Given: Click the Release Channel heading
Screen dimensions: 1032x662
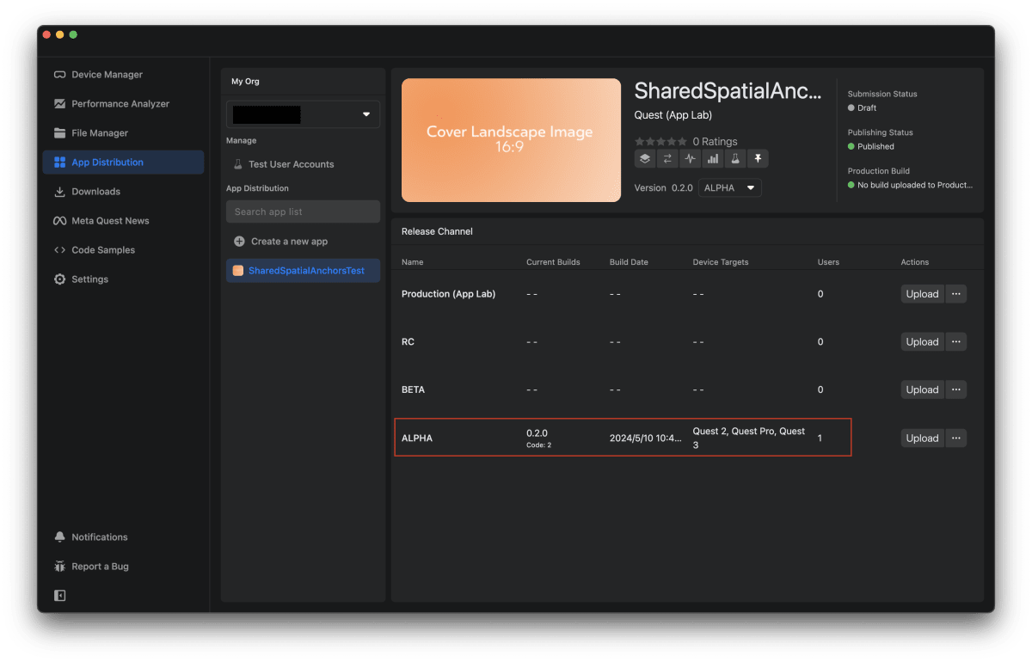Looking at the screenshot, I should click(x=437, y=231).
